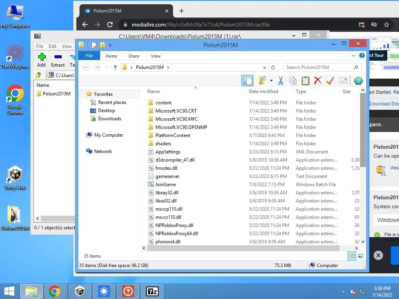Screen dimensions: 399x299
Task: Expand the folder options dropdown arrow
Action: pos(271,81)
